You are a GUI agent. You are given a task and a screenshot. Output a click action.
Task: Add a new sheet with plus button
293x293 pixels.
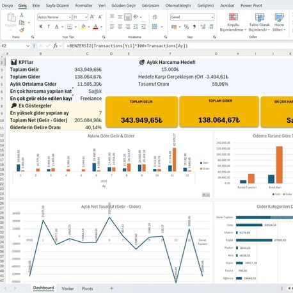[111, 289]
